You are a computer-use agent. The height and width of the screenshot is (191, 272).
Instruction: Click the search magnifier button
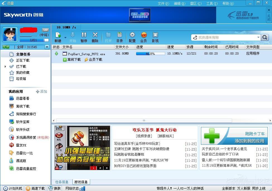coord(265,37)
